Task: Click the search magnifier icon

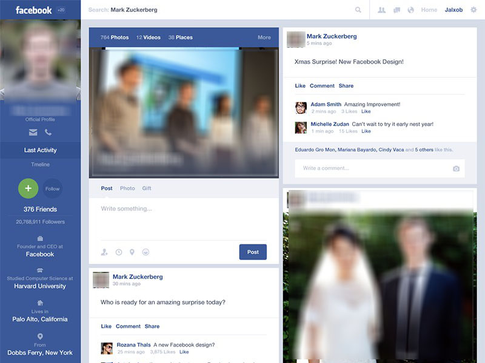Action: tap(358, 10)
